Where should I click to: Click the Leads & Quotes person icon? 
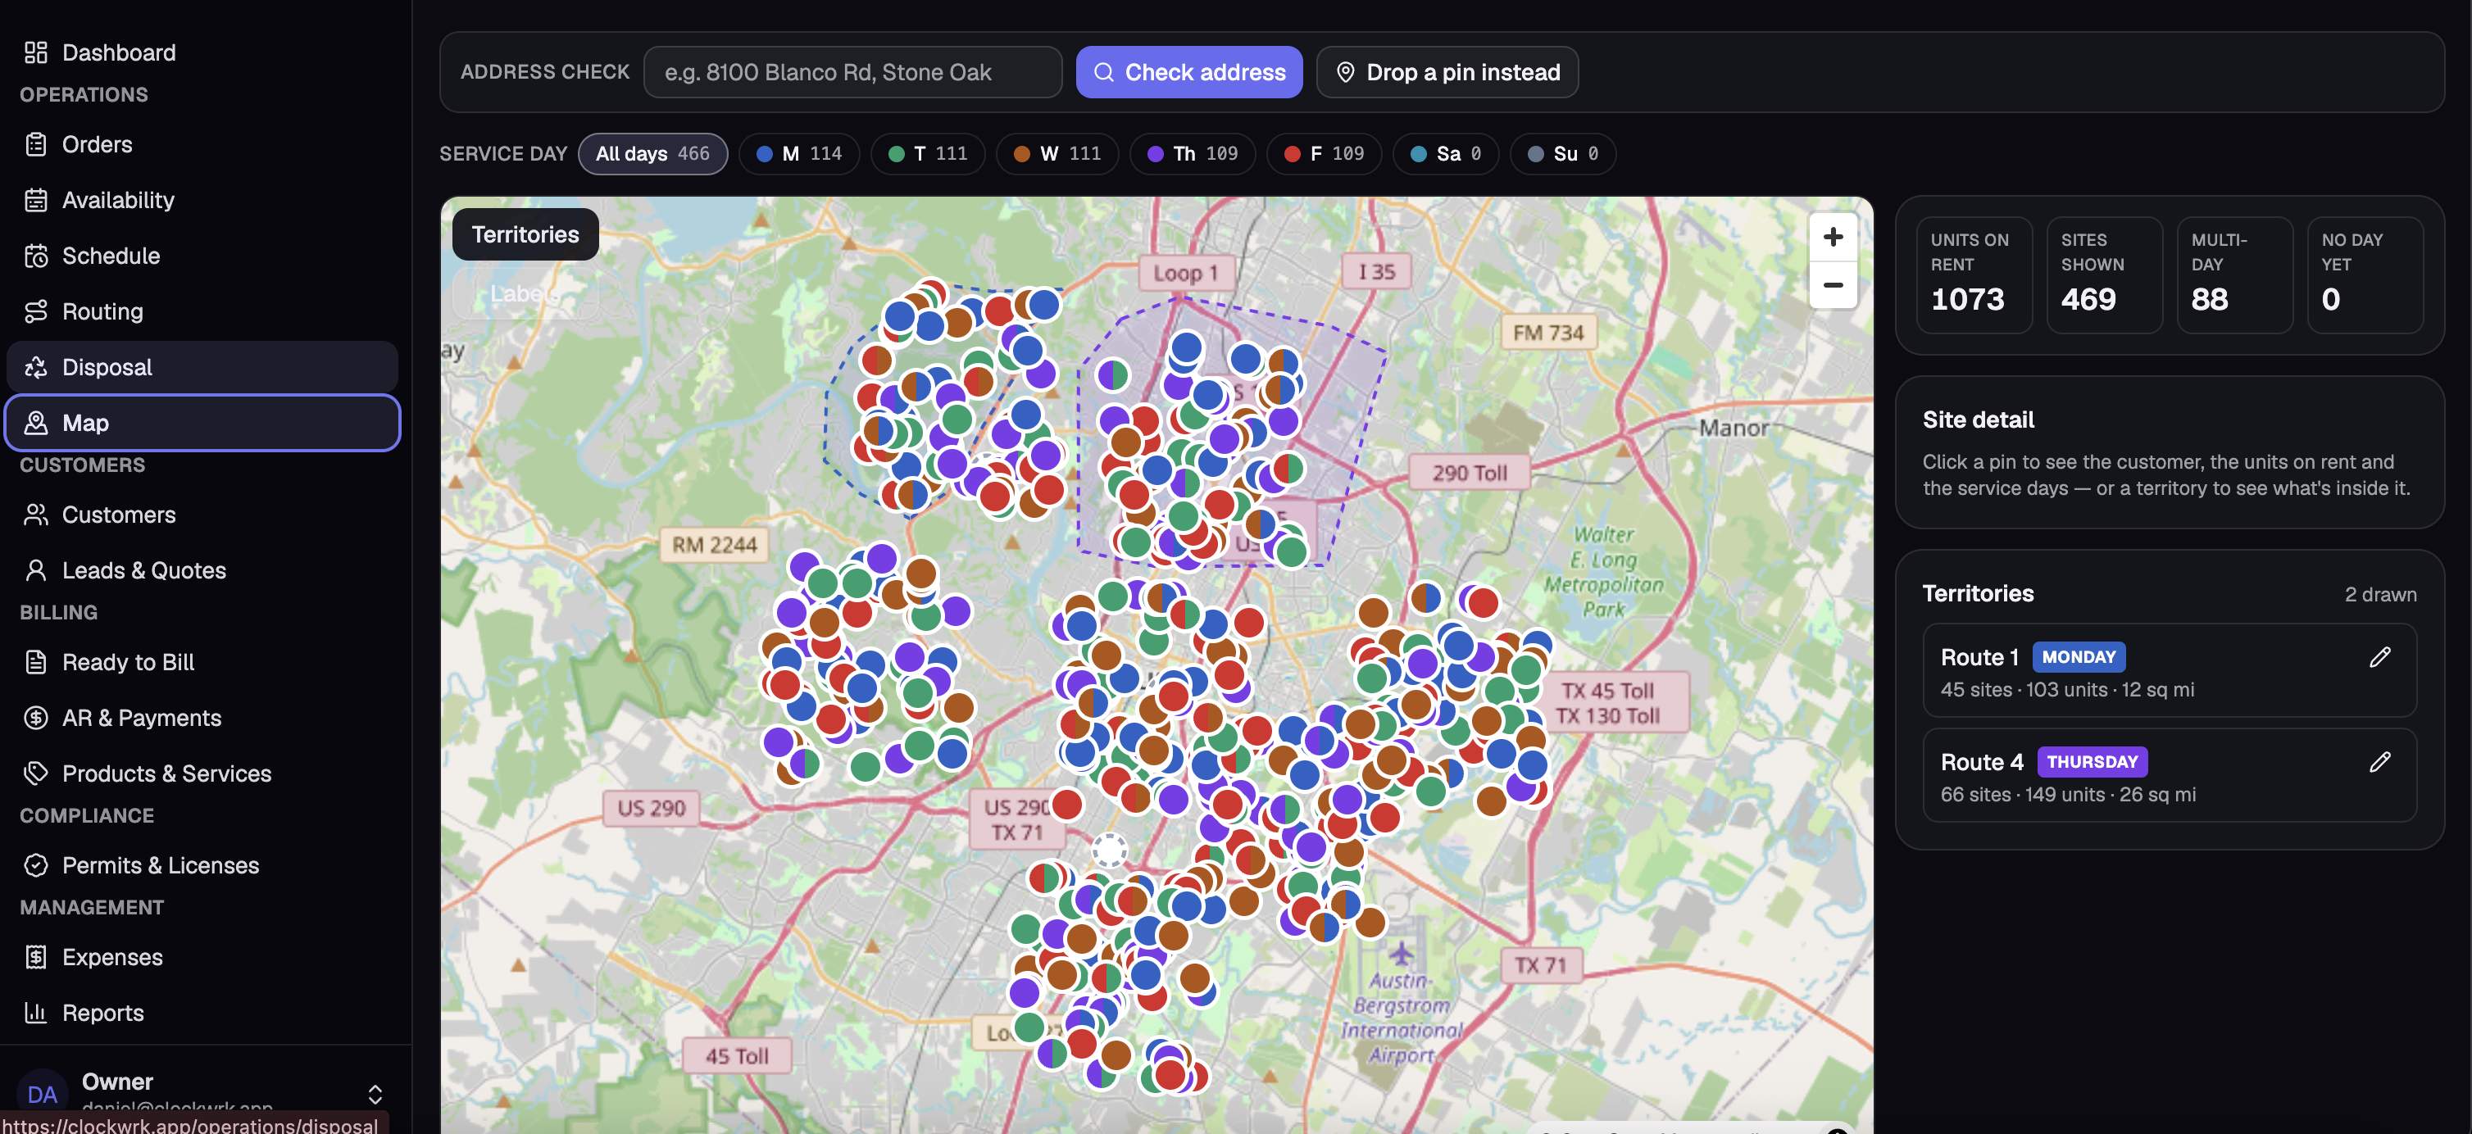[x=35, y=571]
